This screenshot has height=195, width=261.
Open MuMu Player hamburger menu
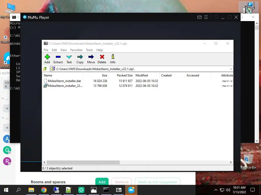pos(206,17)
